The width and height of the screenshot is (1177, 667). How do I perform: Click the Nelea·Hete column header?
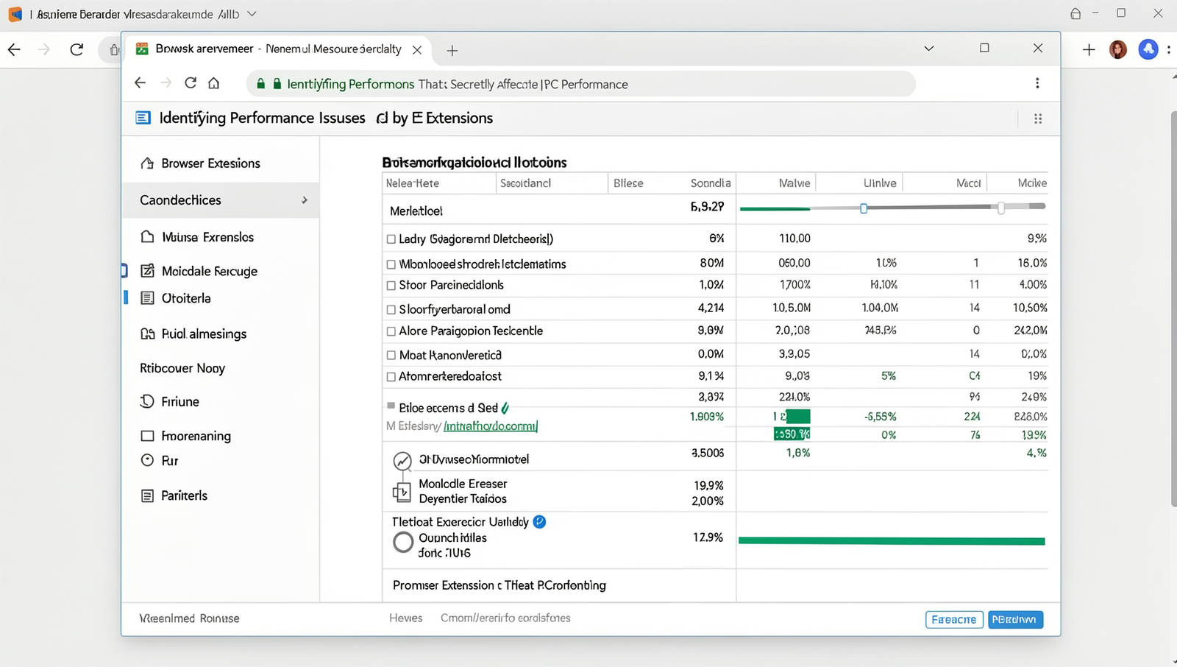413,183
